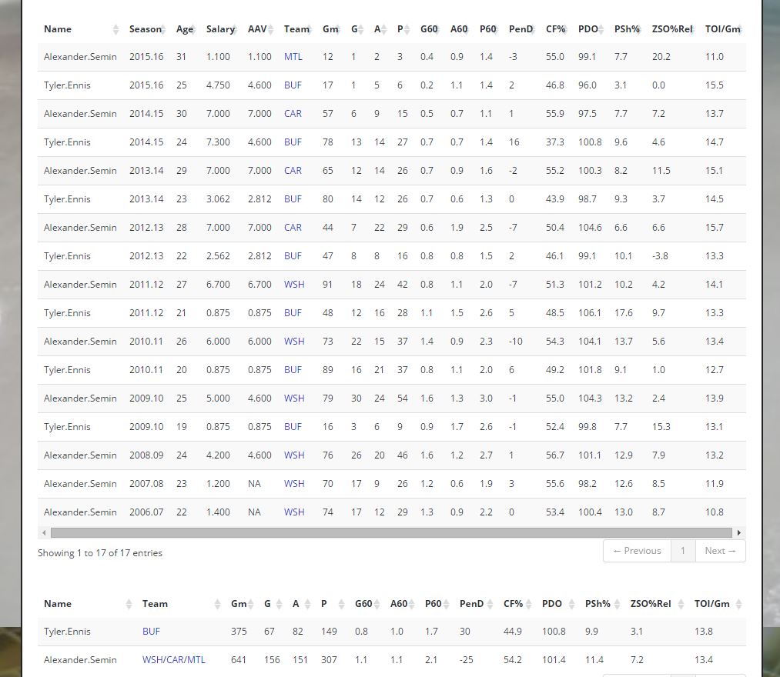Sort top table by A60 column

click(x=459, y=28)
